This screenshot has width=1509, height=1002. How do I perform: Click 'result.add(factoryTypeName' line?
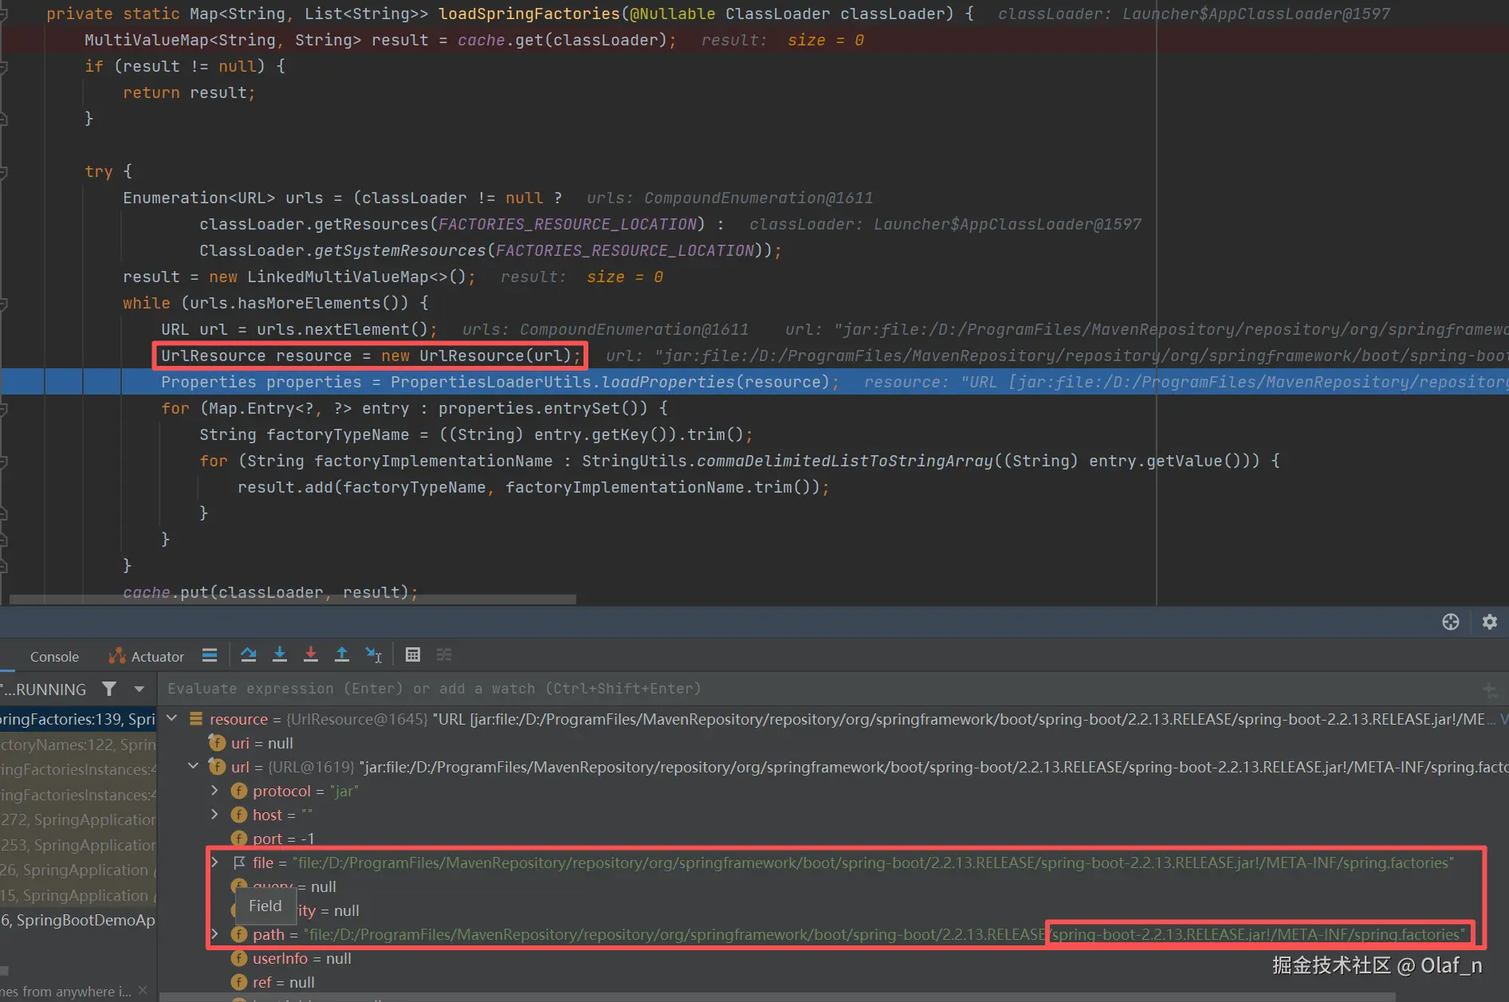point(533,487)
